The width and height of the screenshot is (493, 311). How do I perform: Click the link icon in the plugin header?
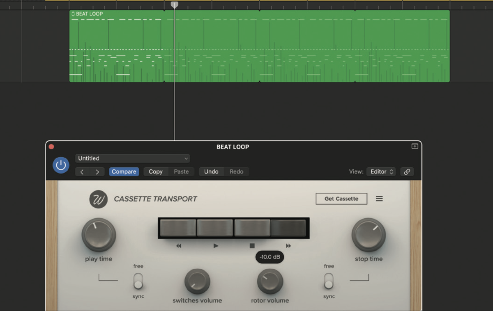pyautogui.click(x=407, y=172)
